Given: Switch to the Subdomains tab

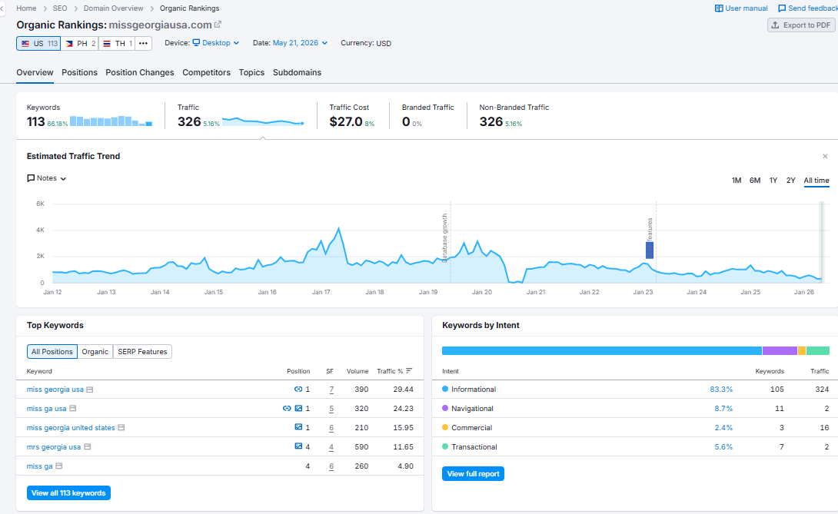Looking at the screenshot, I should click(298, 73).
